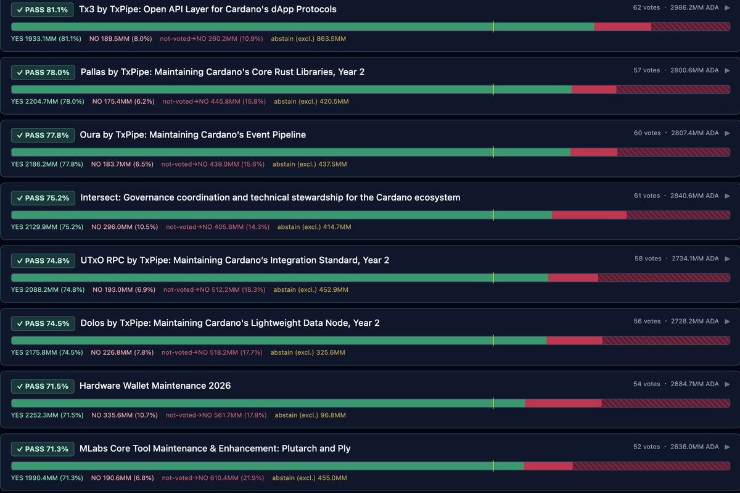Image resolution: width=740 pixels, height=493 pixels.
Task: Click the Tx3 vote progress bar
Action: (371, 27)
